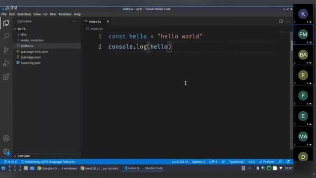Screen dimensions: 316x178
Task: Open the Extensions view icon
Action: click(6, 77)
